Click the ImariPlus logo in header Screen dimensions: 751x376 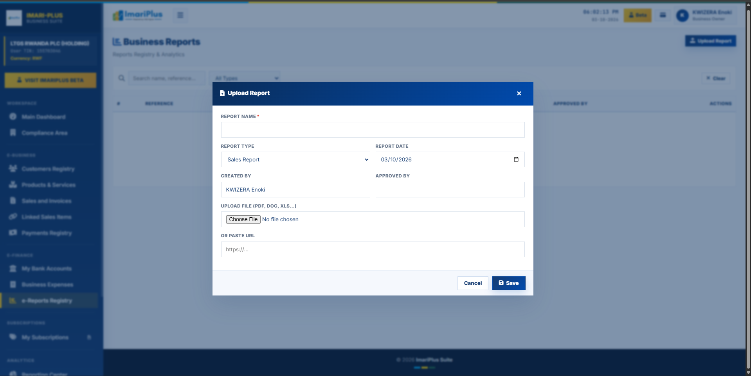pyautogui.click(x=137, y=15)
